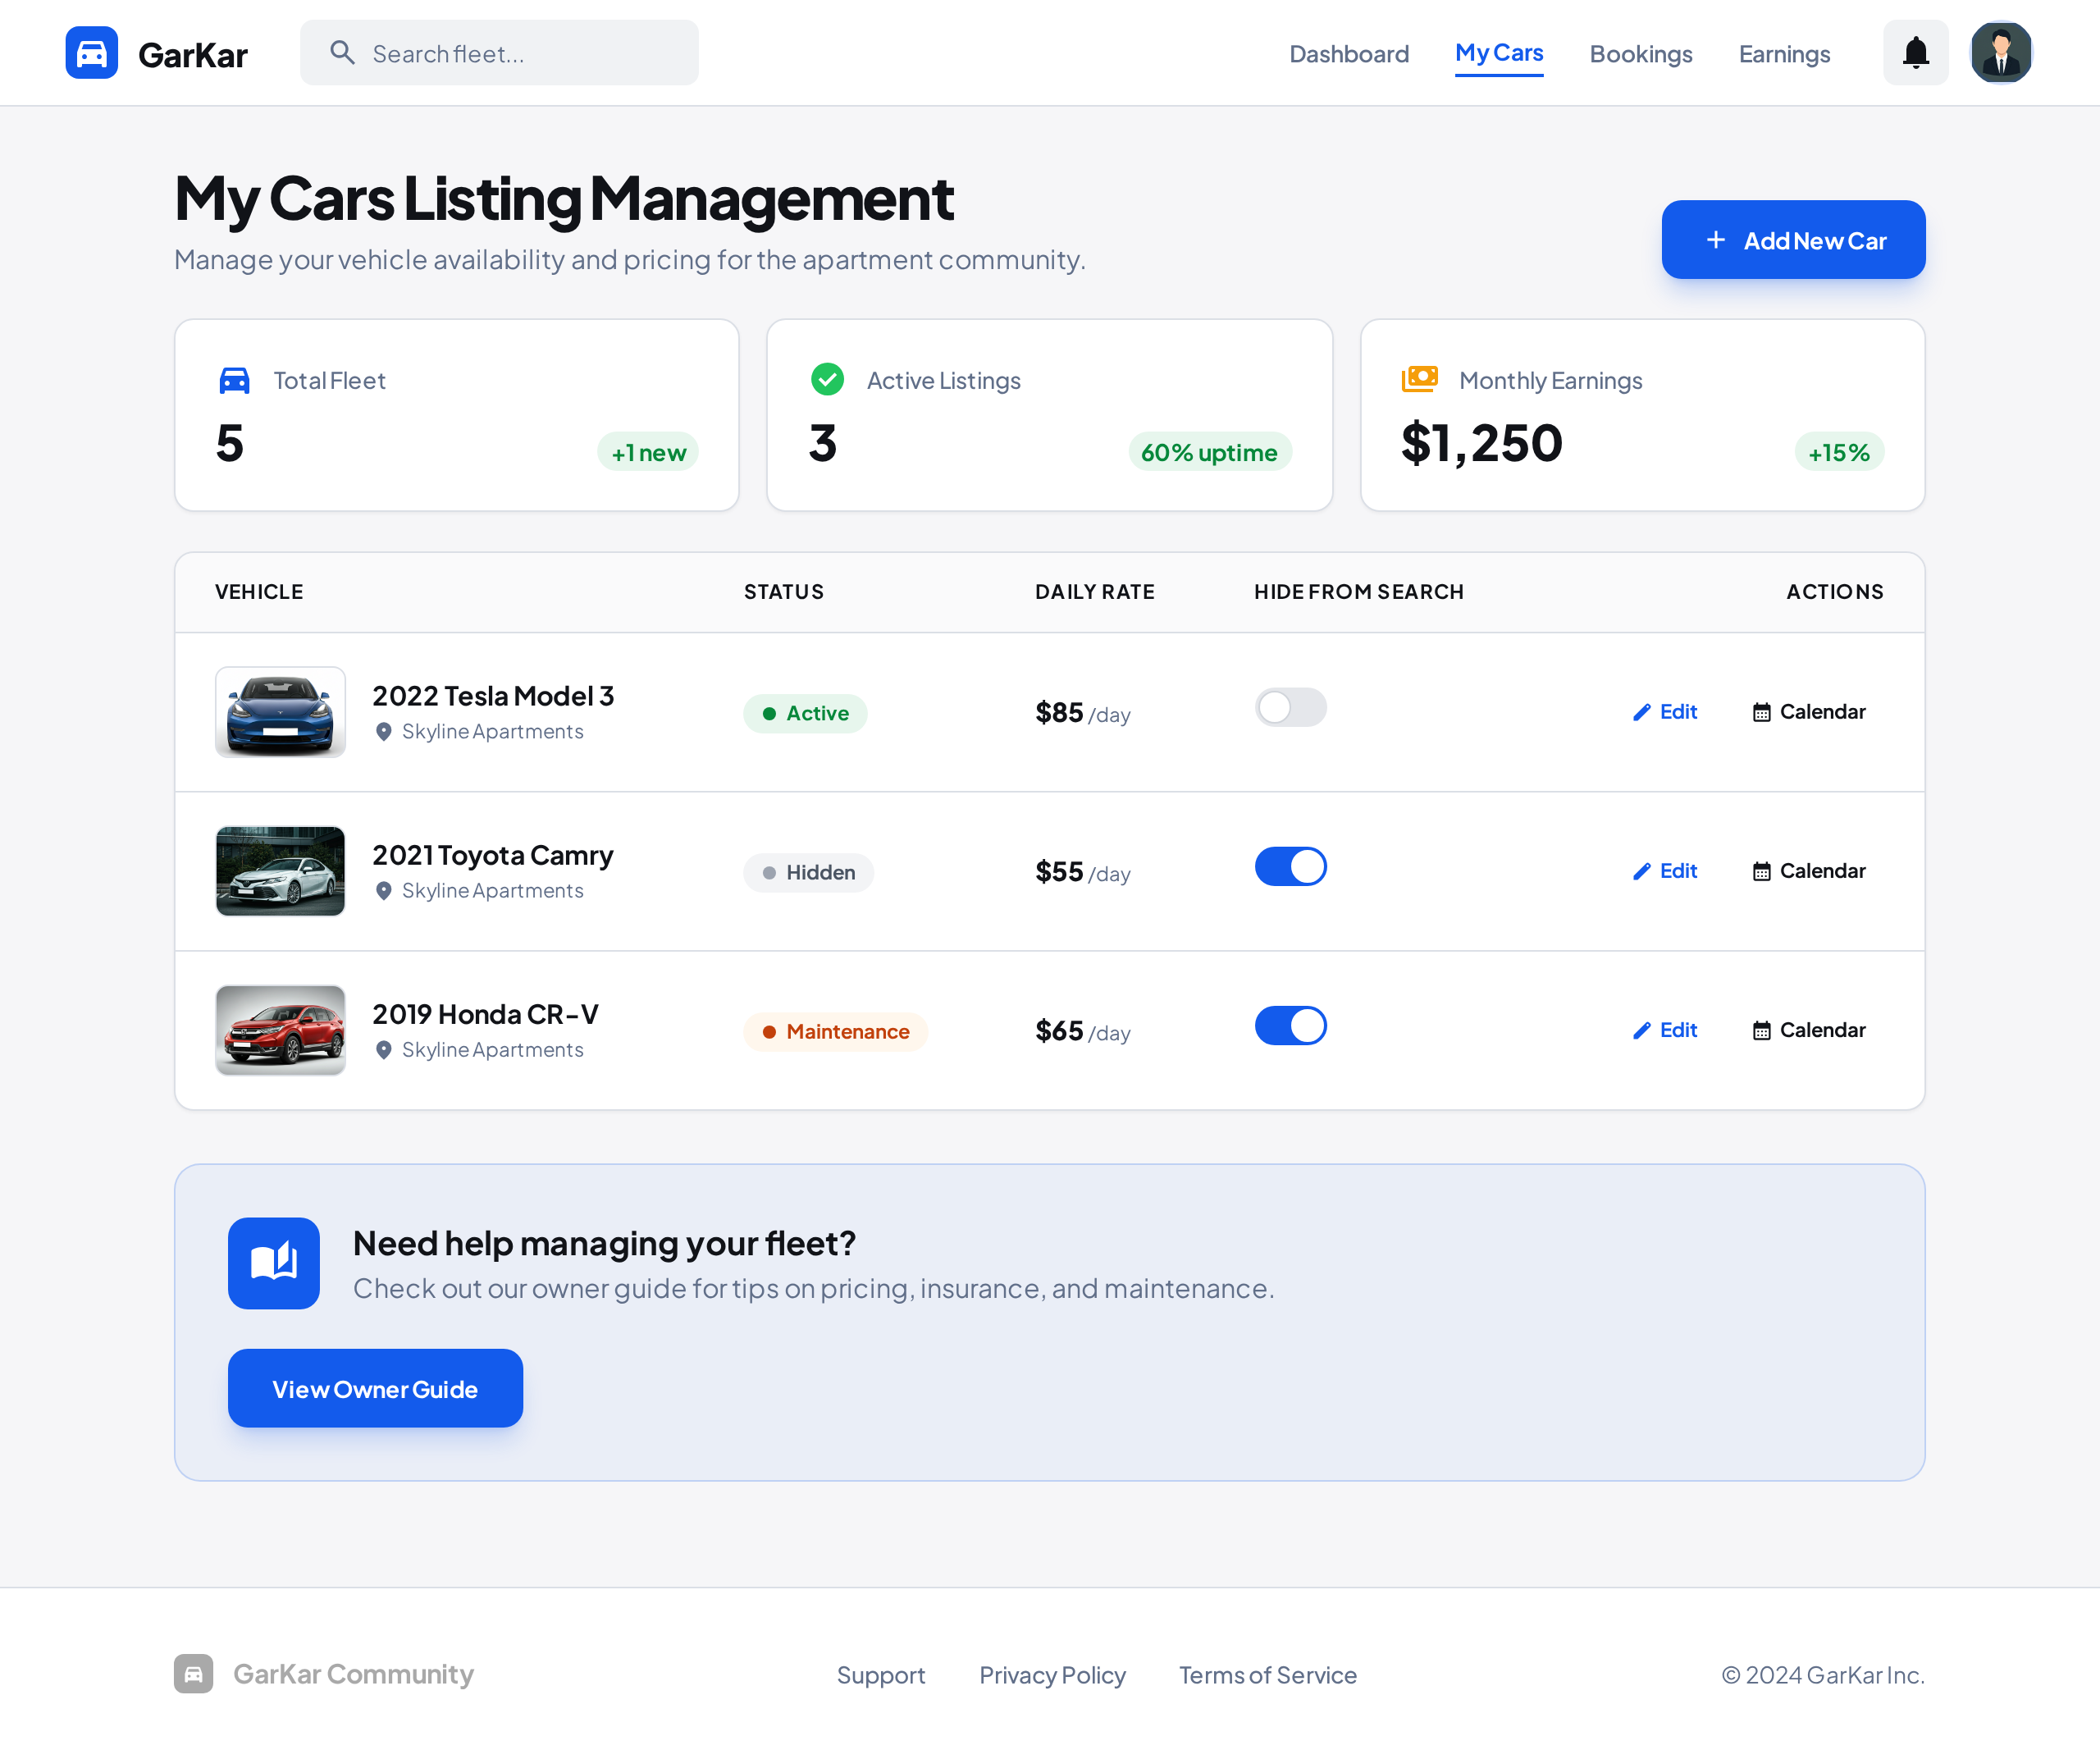2100x1759 pixels.
Task: Click the Toyota Camry thumbnail image
Action: [280, 871]
